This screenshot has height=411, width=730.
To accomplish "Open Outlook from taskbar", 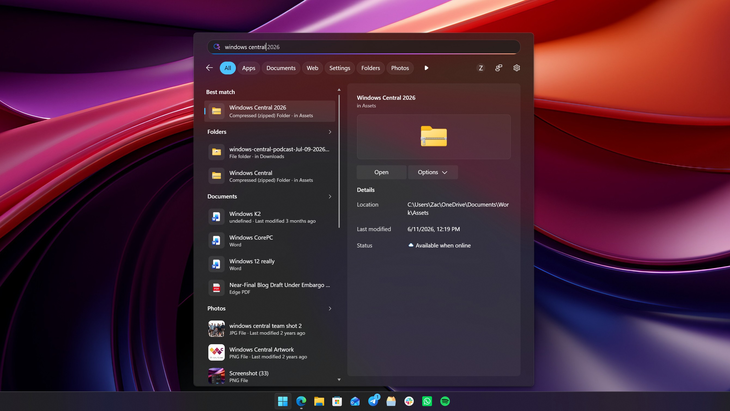I will [355, 401].
